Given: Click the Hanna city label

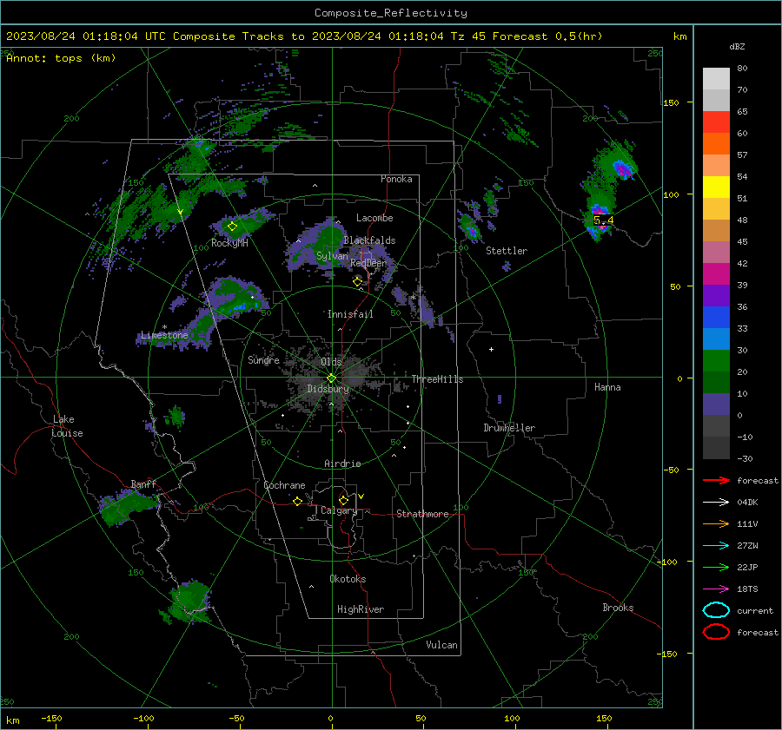Looking at the screenshot, I should pos(607,387).
